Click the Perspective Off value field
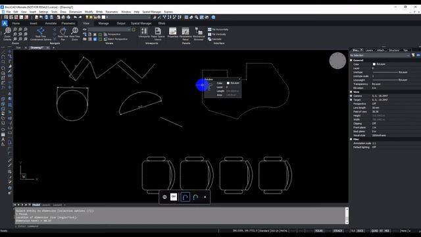 click(396, 104)
